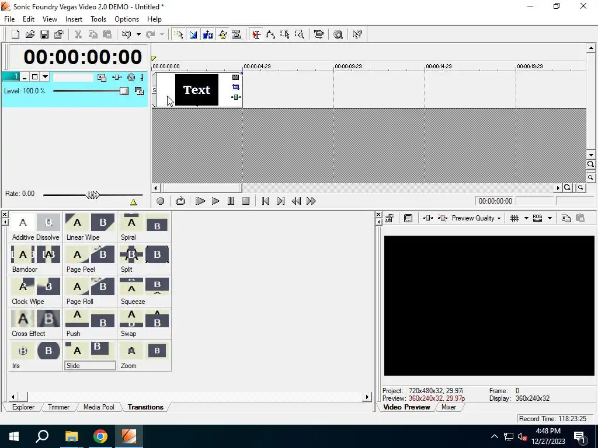This screenshot has width=598, height=448.
Task: Click the Render As toolbar icon
Action: pos(318,34)
